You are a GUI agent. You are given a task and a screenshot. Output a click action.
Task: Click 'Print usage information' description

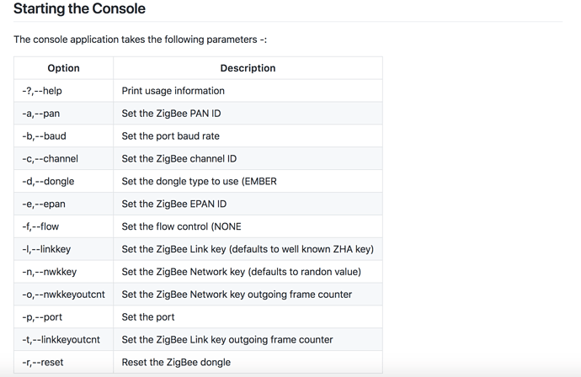pos(173,91)
